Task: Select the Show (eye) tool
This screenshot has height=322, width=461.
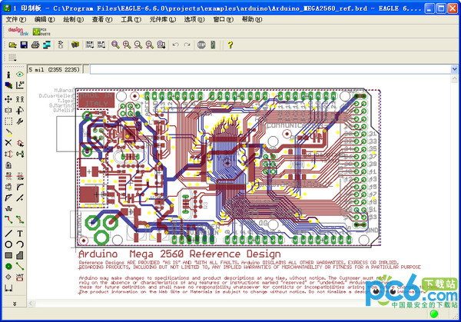Action: click(x=20, y=75)
